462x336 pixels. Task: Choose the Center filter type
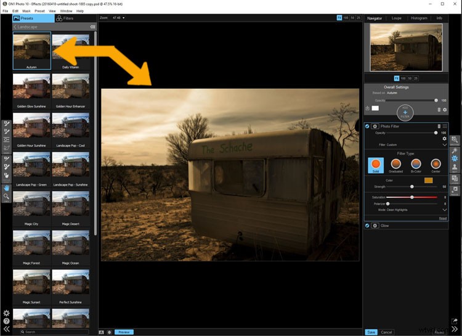pyautogui.click(x=436, y=165)
